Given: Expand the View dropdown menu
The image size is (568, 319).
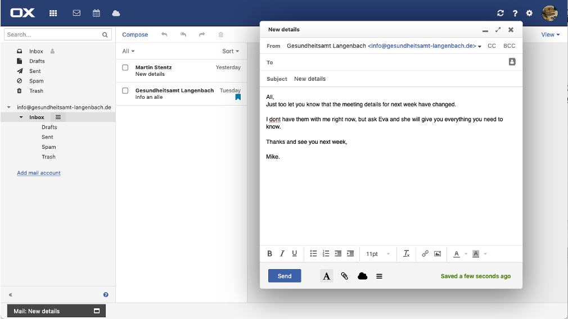Looking at the screenshot, I should point(550,35).
